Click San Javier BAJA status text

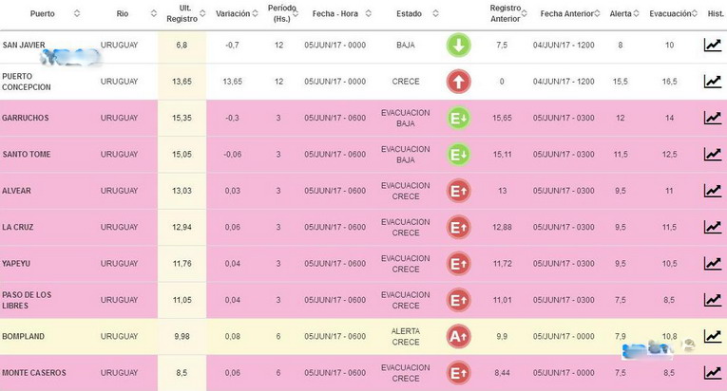coord(406,45)
